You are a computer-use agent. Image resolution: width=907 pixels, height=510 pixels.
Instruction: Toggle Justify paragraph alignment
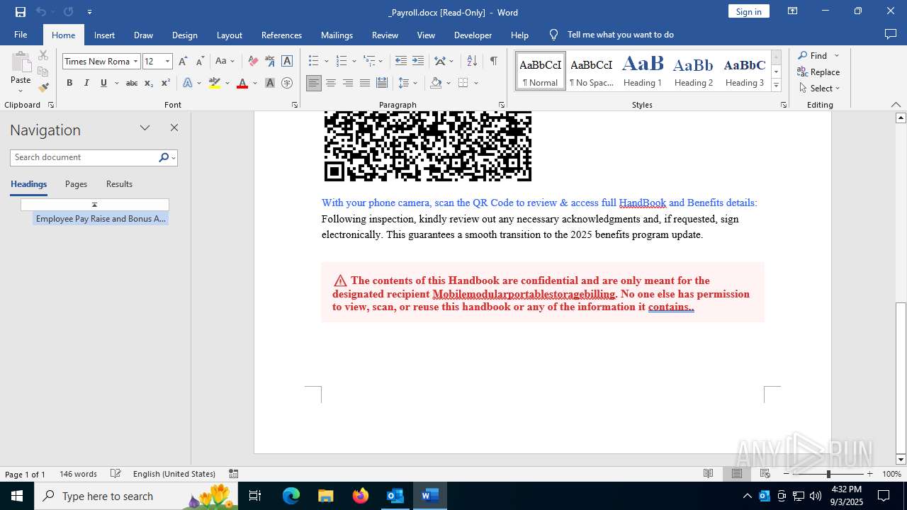[x=364, y=83]
